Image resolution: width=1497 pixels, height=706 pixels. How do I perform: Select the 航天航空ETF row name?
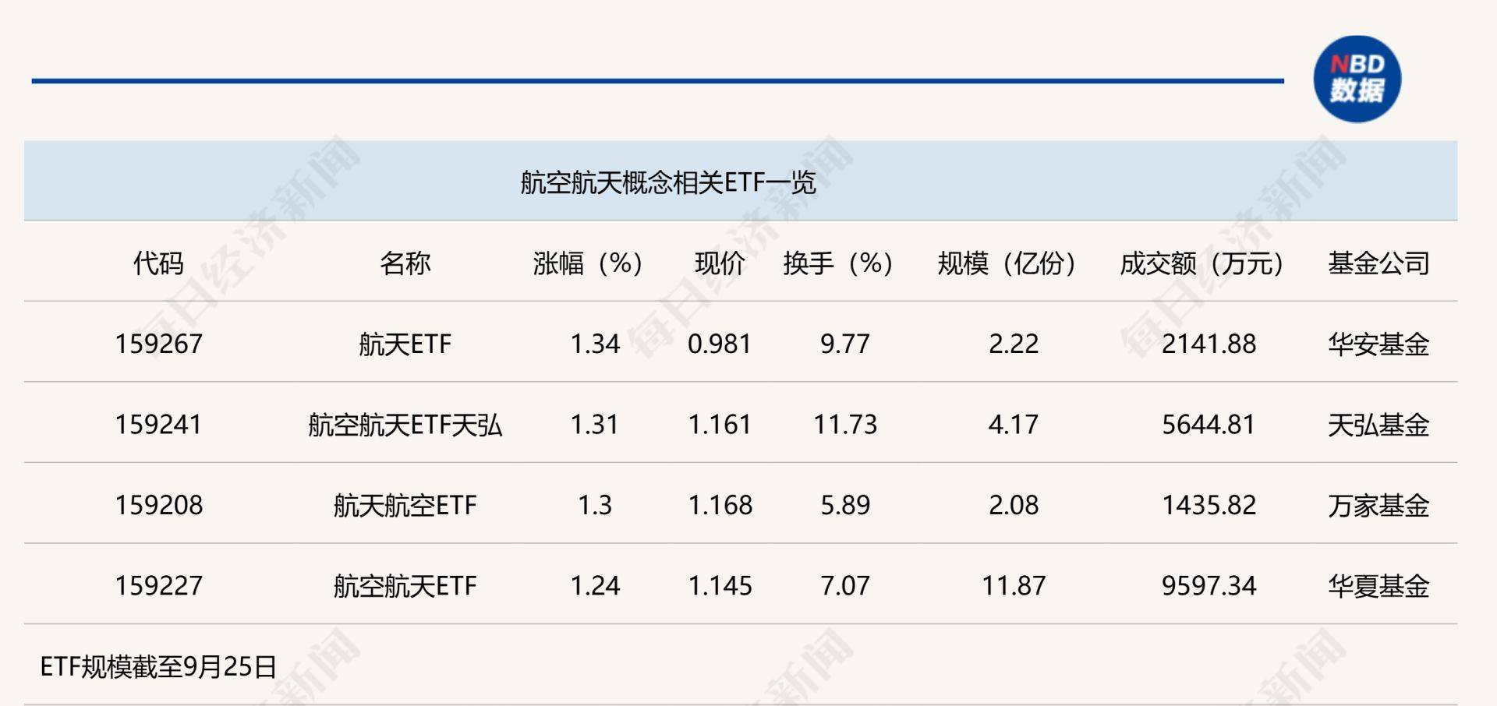click(405, 505)
